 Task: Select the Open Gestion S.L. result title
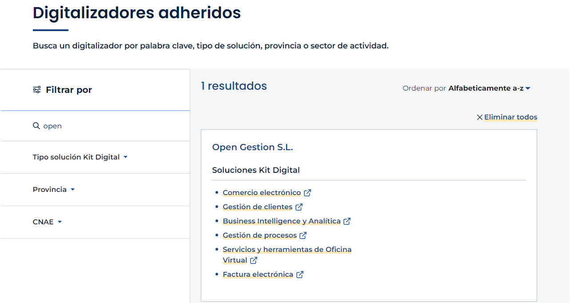pos(252,147)
